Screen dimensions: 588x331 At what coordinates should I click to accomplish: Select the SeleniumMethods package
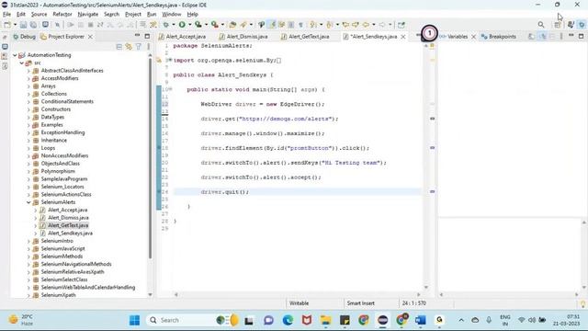(62, 257)
